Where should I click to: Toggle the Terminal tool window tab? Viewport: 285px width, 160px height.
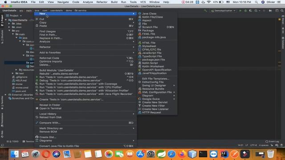[28, 141]
